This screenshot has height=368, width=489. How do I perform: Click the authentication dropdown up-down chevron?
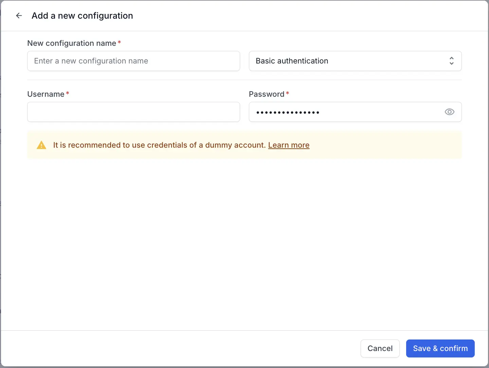coord(451,61)
